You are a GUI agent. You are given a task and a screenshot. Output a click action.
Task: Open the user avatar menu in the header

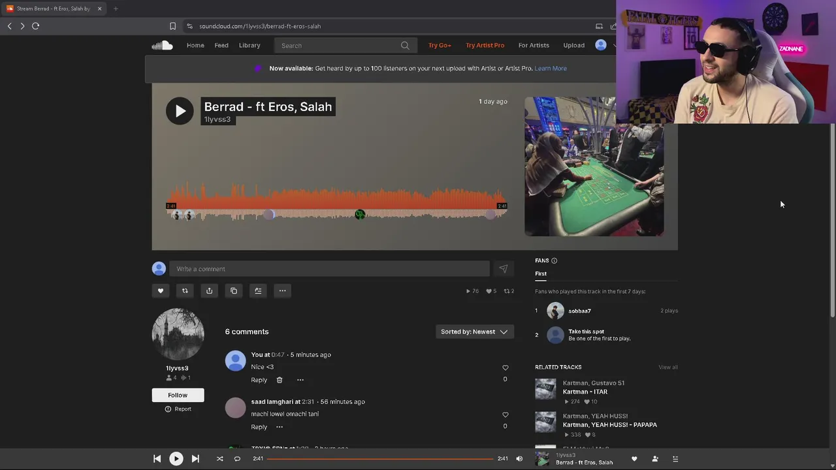coord(601,45)
